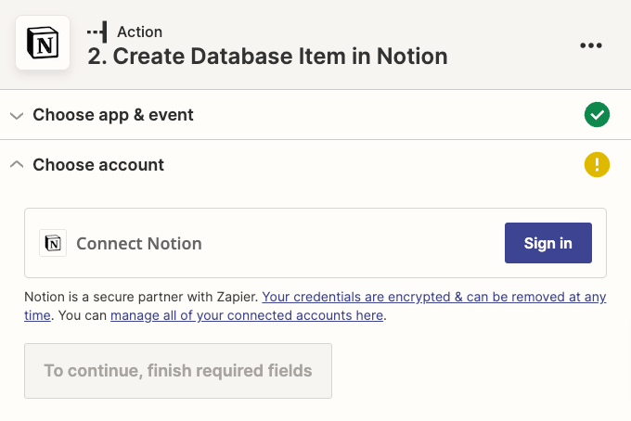631x421 pixels.
Task: Click the '2. Create Database Item in Notion' title
Action: pos(267,56)
